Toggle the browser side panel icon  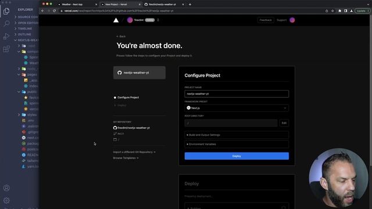pyautogui.click(x=345, y=11)
